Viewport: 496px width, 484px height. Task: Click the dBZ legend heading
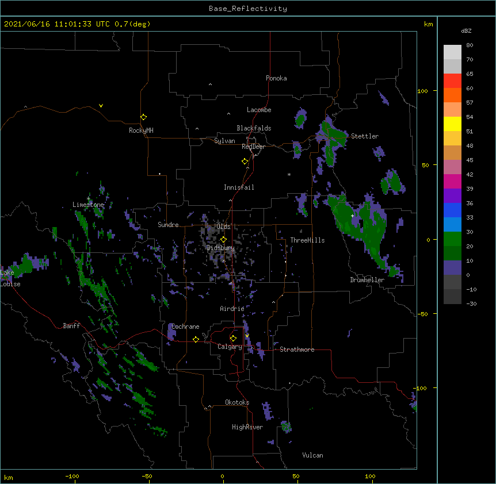tap(466, 30)
